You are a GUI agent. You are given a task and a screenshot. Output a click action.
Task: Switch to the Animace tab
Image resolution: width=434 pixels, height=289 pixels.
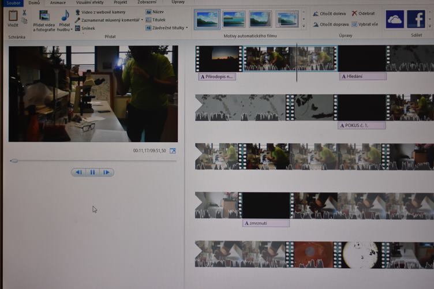click(58, 3)
